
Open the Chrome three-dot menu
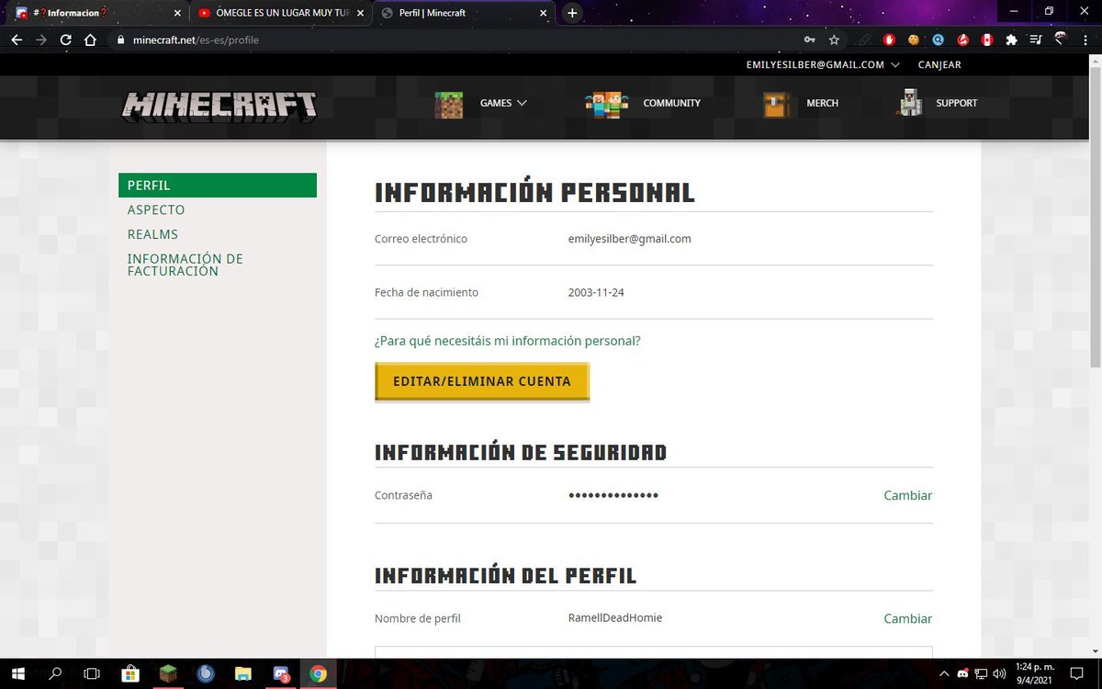point(1085,40)
